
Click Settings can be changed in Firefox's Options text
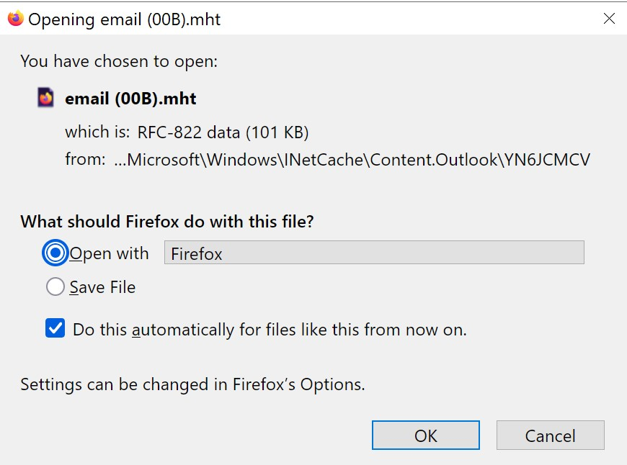[192, 384]
